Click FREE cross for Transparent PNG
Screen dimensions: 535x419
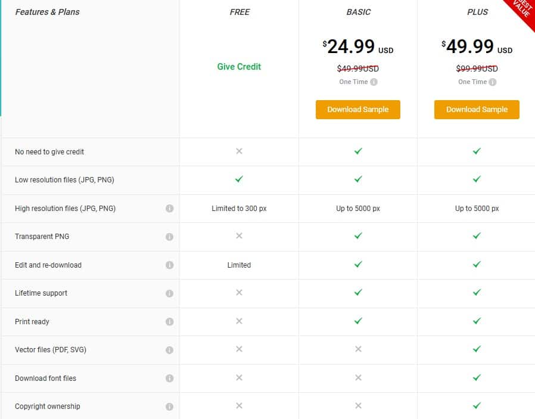(x=239, y=235)
